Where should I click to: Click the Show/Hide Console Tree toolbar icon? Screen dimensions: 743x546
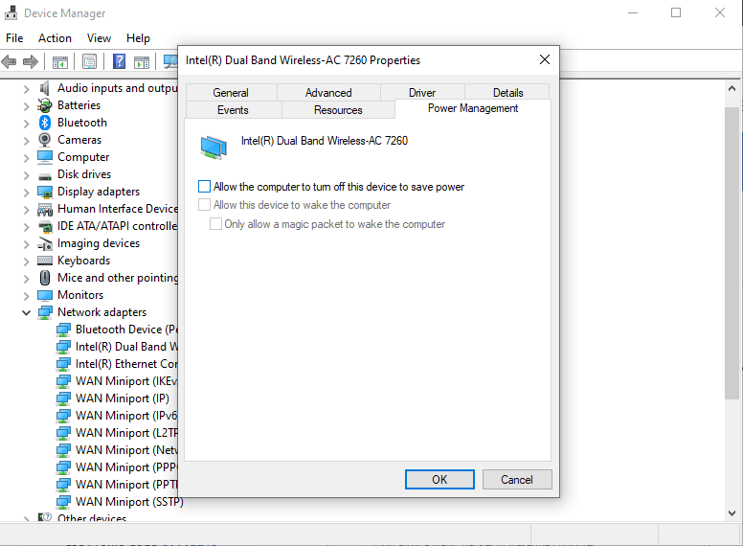click(60, 61)
